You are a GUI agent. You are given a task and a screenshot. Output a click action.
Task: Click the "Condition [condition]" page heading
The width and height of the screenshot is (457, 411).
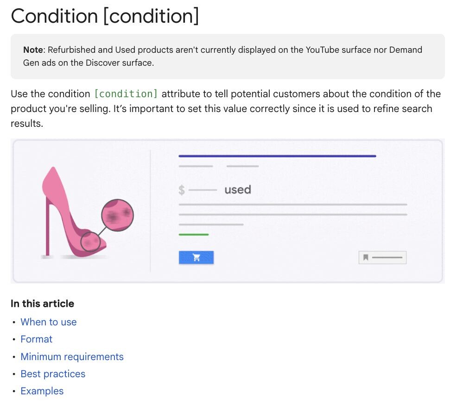[x=105, y=16]
